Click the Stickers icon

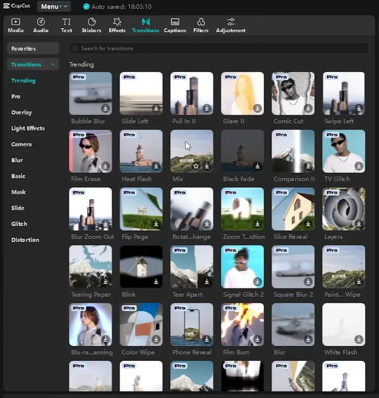tap(91, 24)
